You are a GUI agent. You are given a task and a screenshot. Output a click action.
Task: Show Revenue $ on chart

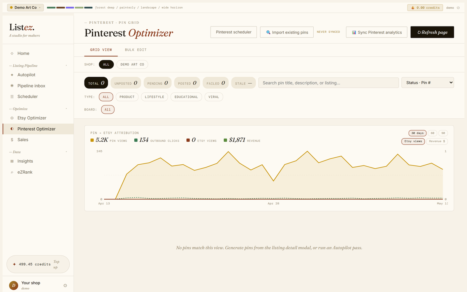(x=437, y=141)
